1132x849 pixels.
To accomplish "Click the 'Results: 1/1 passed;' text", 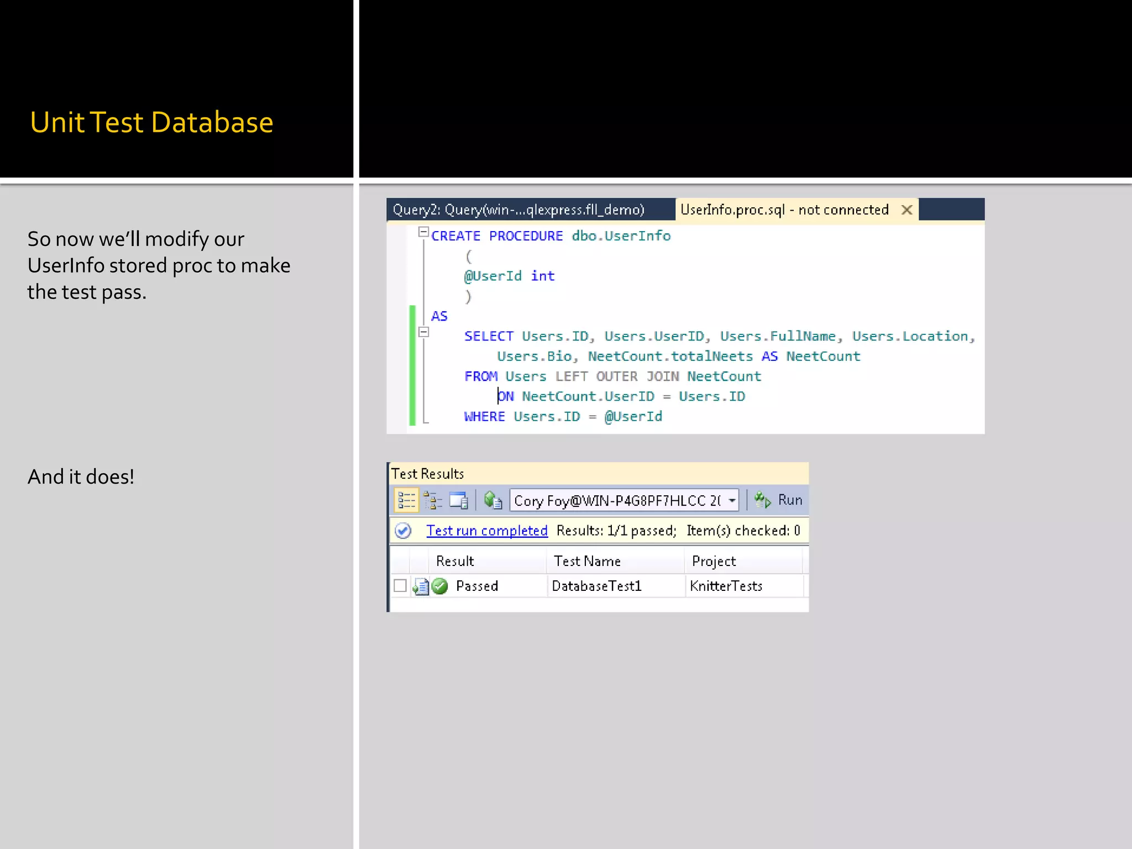I will 616,531.
